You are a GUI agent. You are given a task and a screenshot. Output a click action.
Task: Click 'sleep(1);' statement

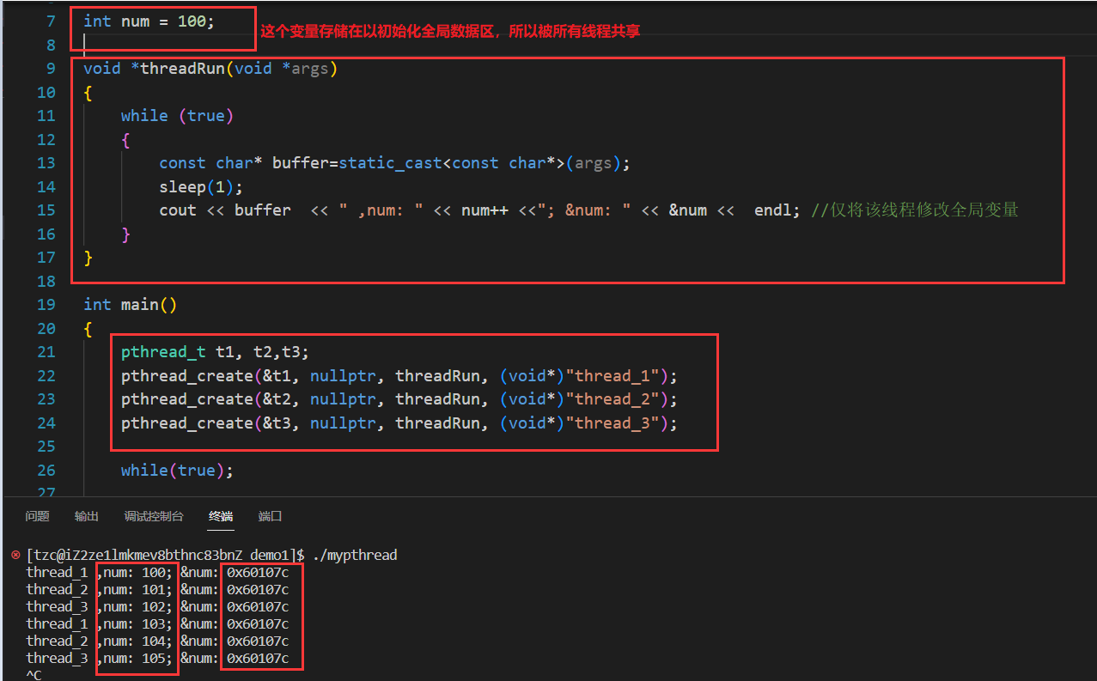coord(201,186)
